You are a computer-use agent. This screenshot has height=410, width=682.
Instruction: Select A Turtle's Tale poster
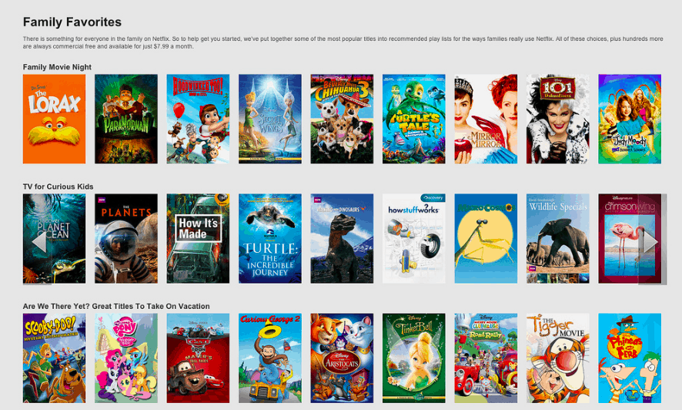point(414,119)
